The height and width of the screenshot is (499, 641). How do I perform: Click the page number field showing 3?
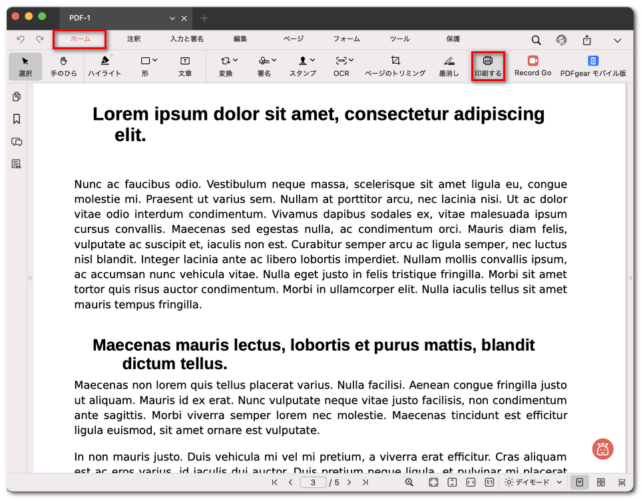click(x=313, y=482)
